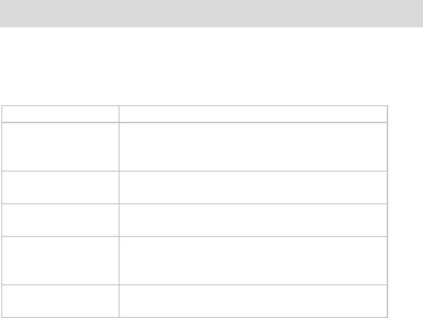Select the table's wide right header cell
The height and width of the screenshot is (318, 423).
(x=253, y=114)
